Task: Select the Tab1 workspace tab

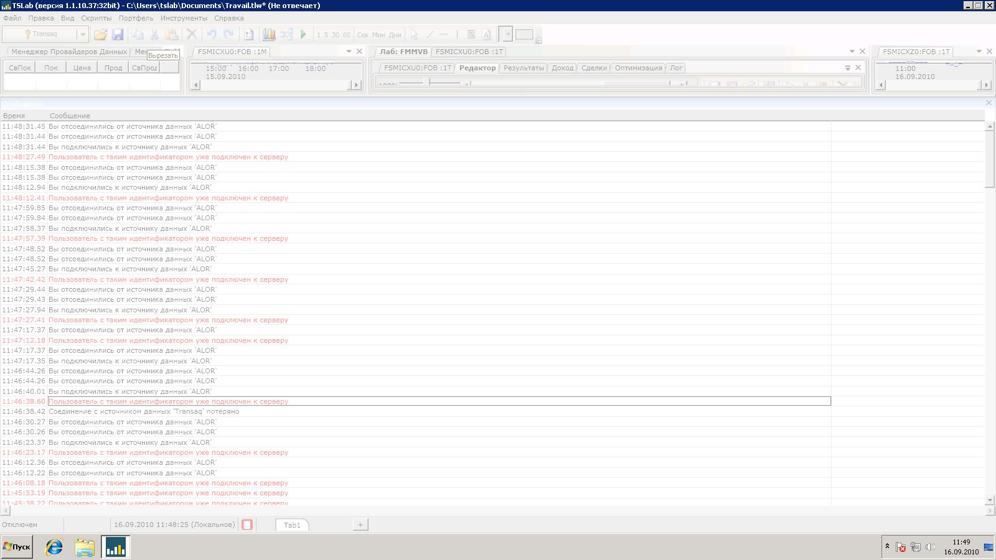Action: pyautogui.click(x=292, y=525)
